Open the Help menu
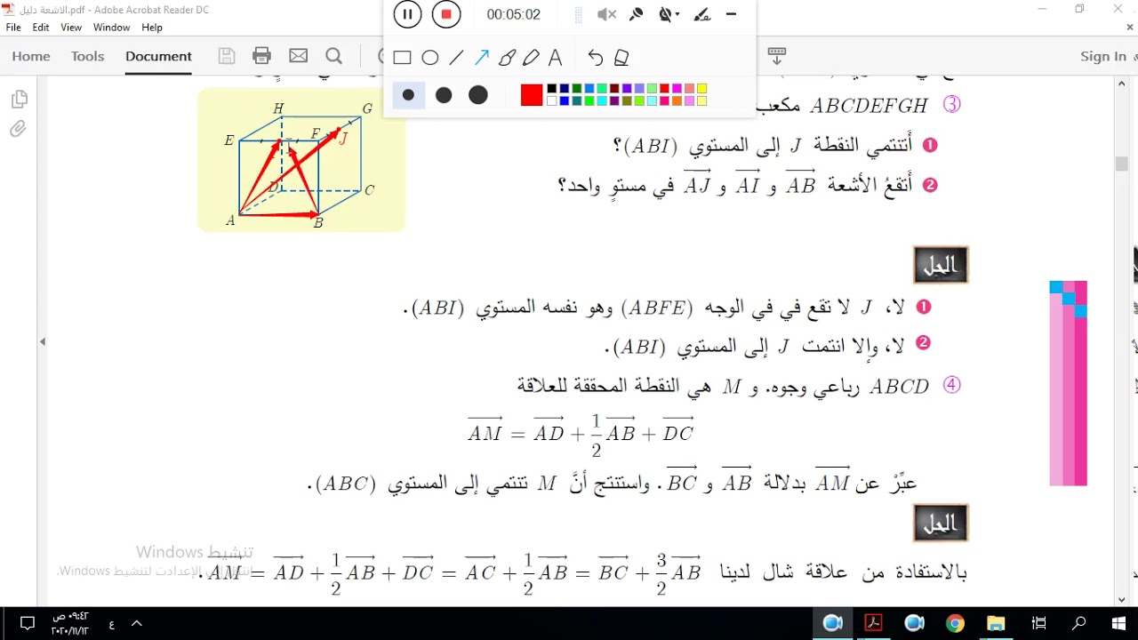The height and width of the screenshot is (640, 1138). tap(152, 28)
